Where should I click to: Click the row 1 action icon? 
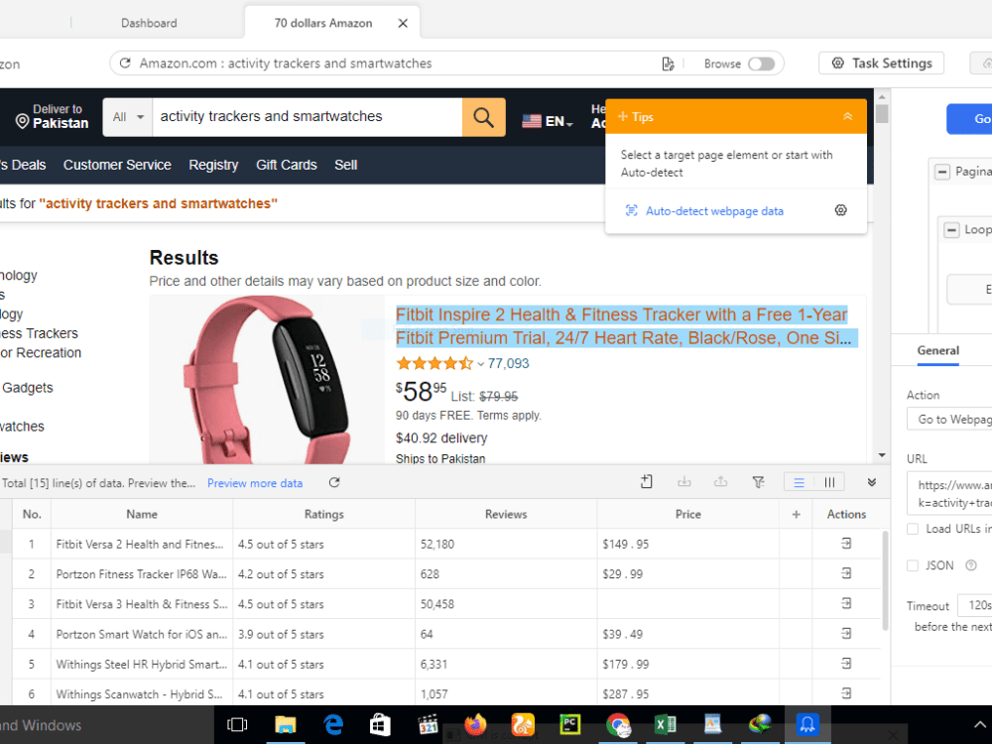[846, 544]
